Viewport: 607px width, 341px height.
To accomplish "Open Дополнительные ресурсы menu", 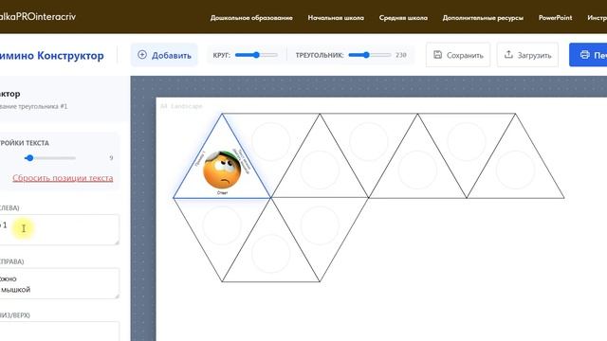I will tap(483, 18).
